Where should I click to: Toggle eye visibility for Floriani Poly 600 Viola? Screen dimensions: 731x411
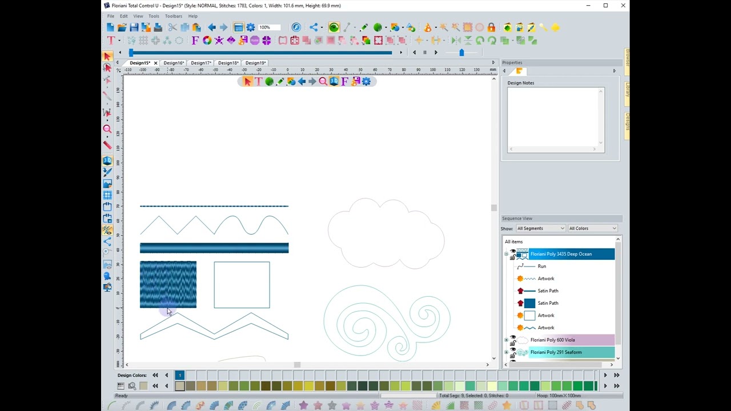512,337
